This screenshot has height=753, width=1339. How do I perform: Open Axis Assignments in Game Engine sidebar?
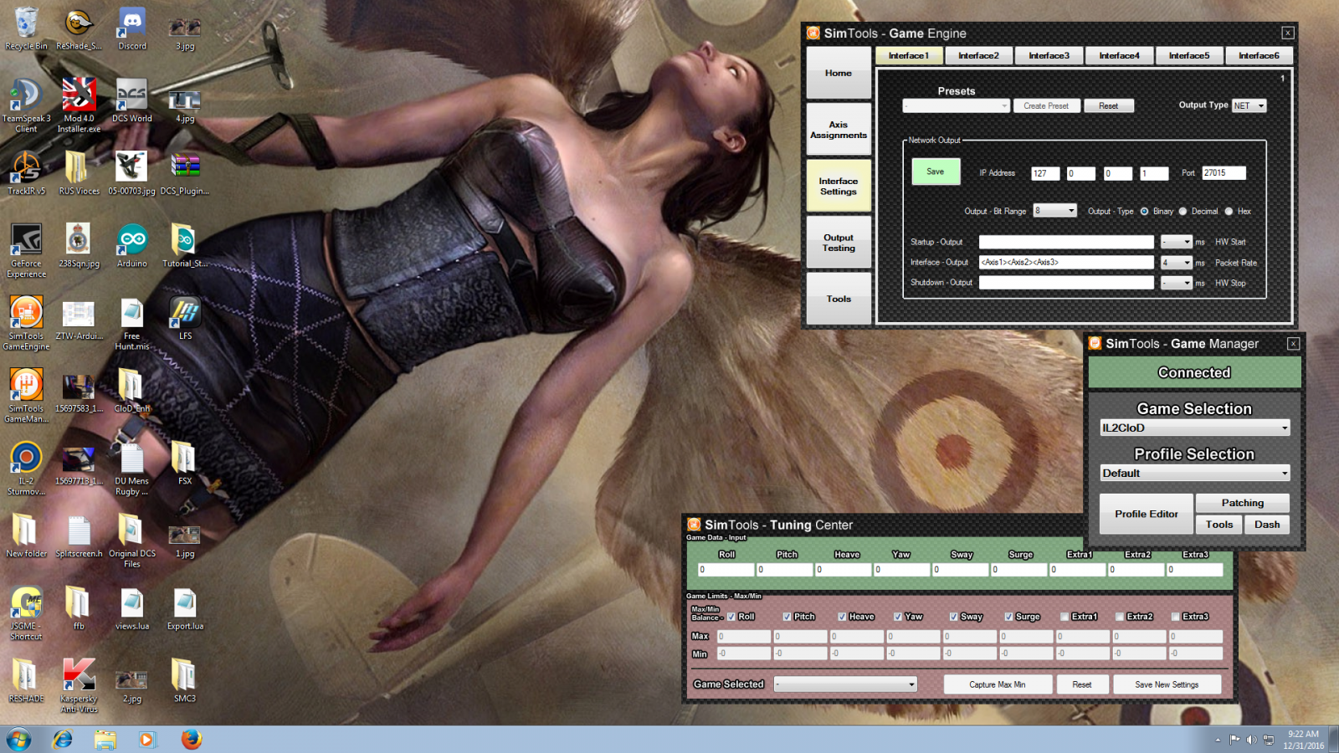point(839,130)
